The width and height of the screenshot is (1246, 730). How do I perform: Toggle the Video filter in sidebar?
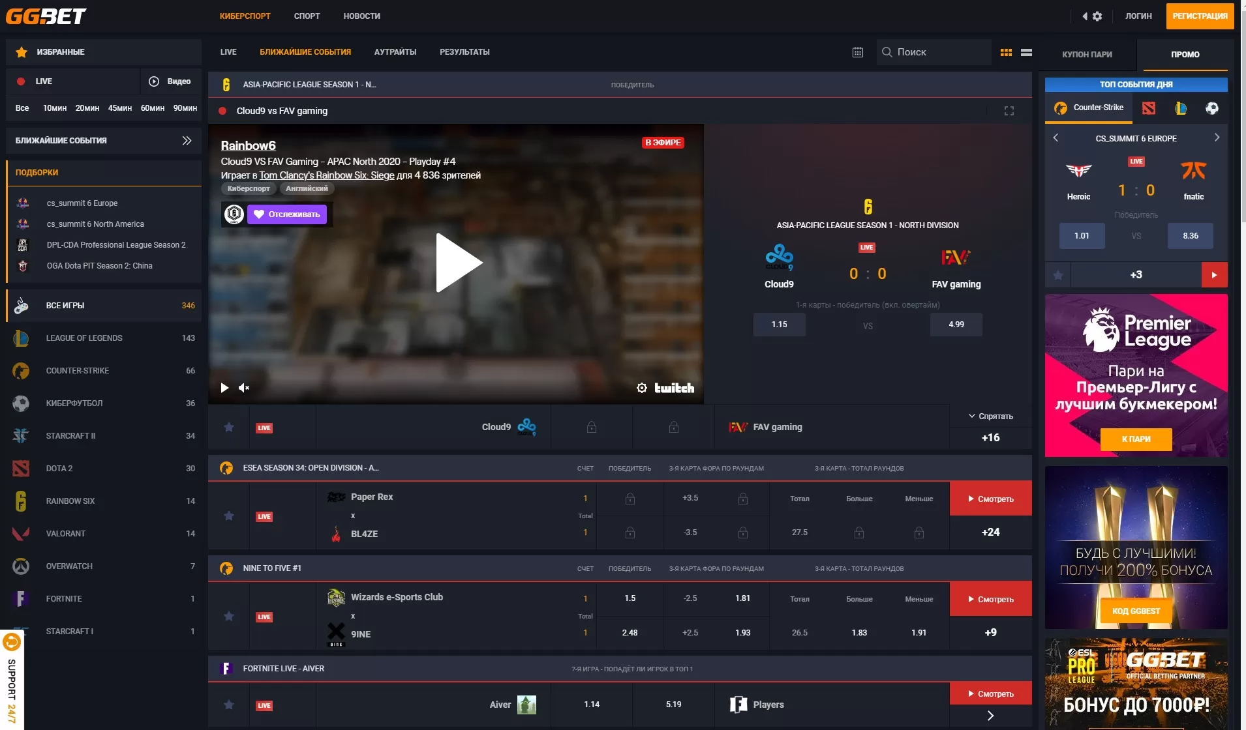coord(170,81)
